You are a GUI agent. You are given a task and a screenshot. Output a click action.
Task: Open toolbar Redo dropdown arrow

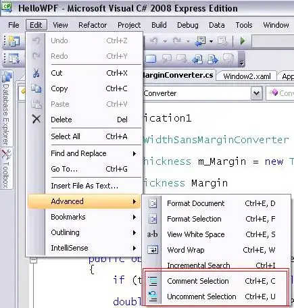[188, 41]
